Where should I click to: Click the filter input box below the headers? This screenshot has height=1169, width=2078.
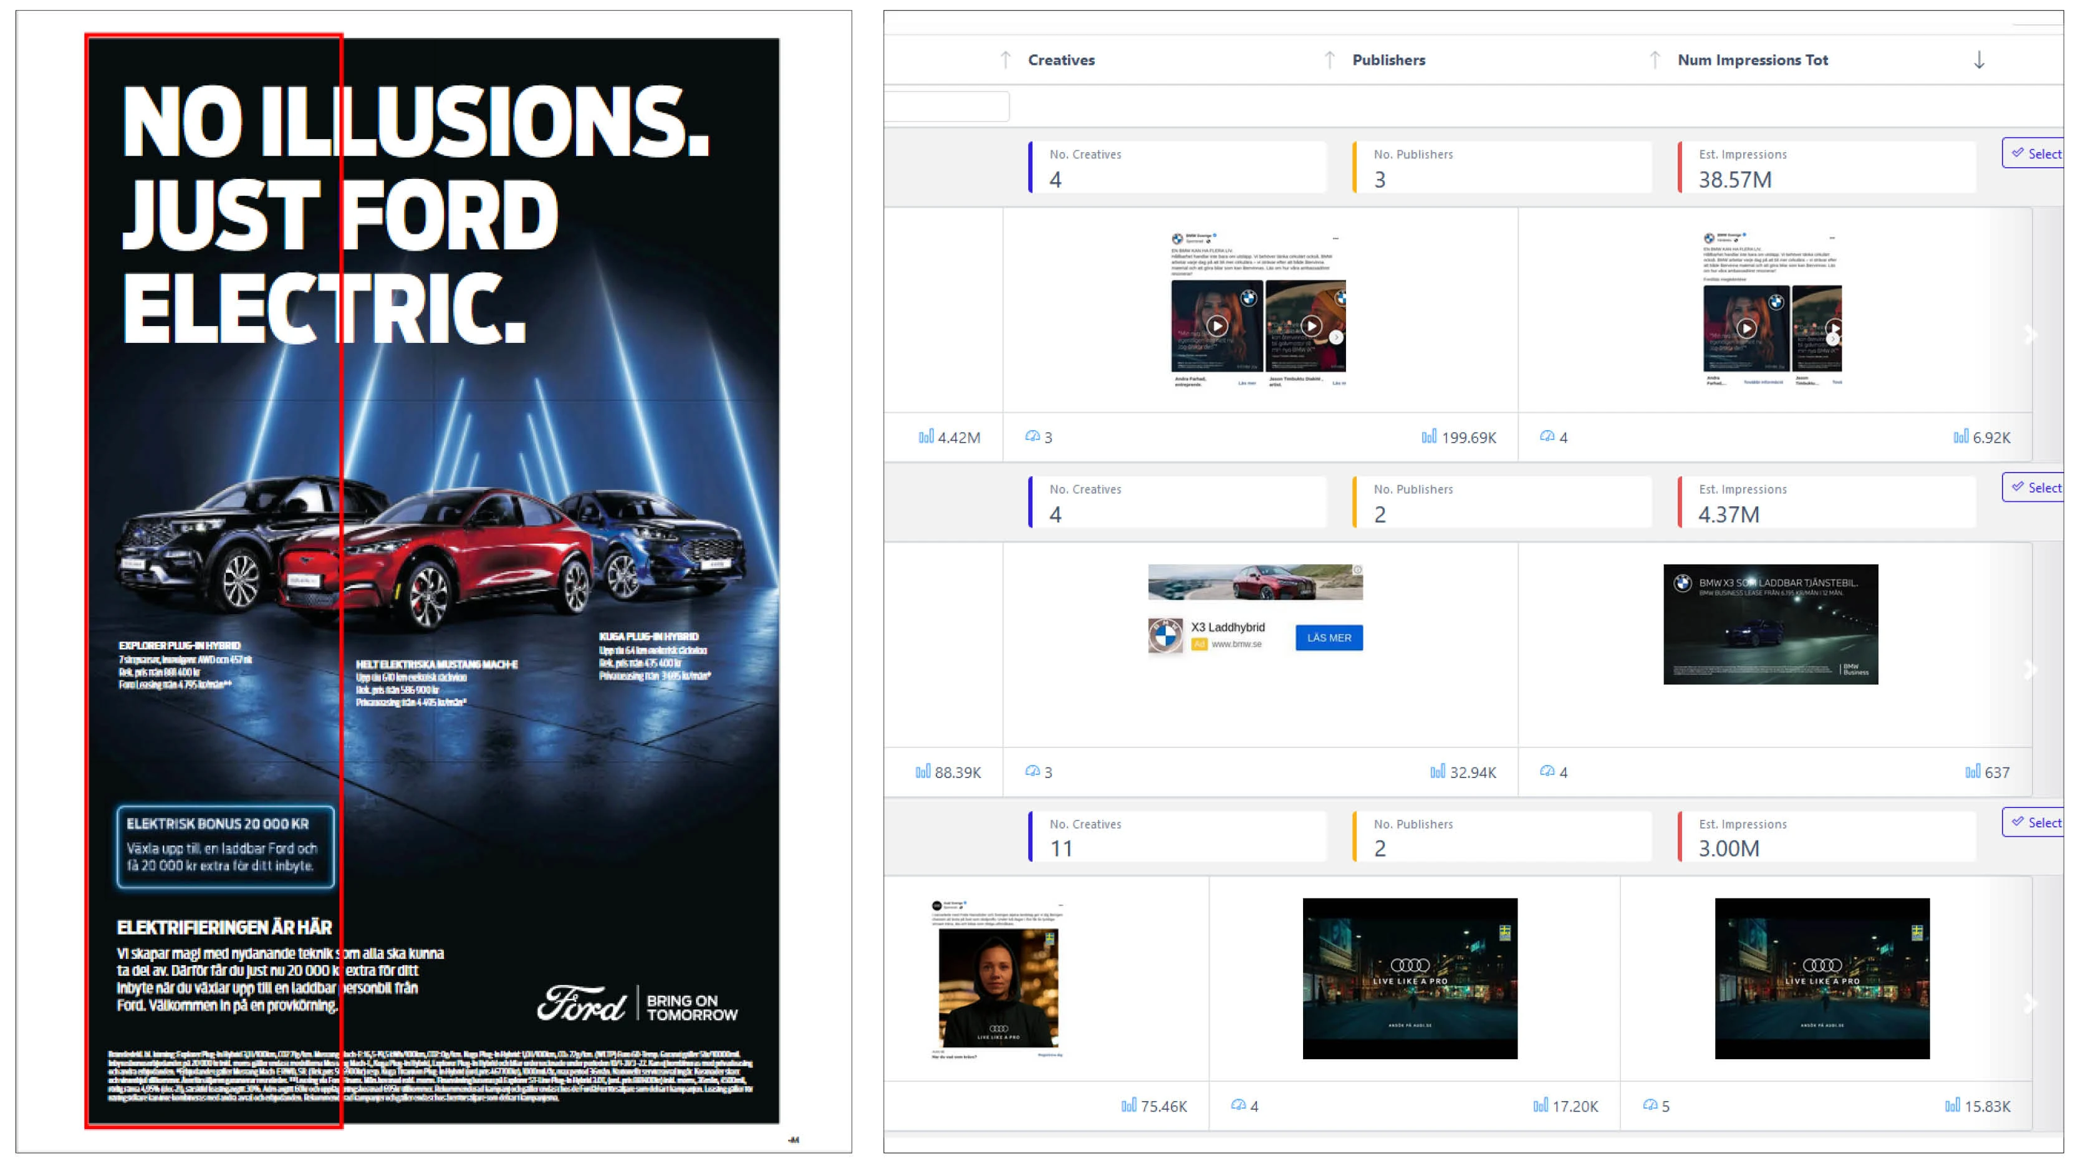click(947, 107)
